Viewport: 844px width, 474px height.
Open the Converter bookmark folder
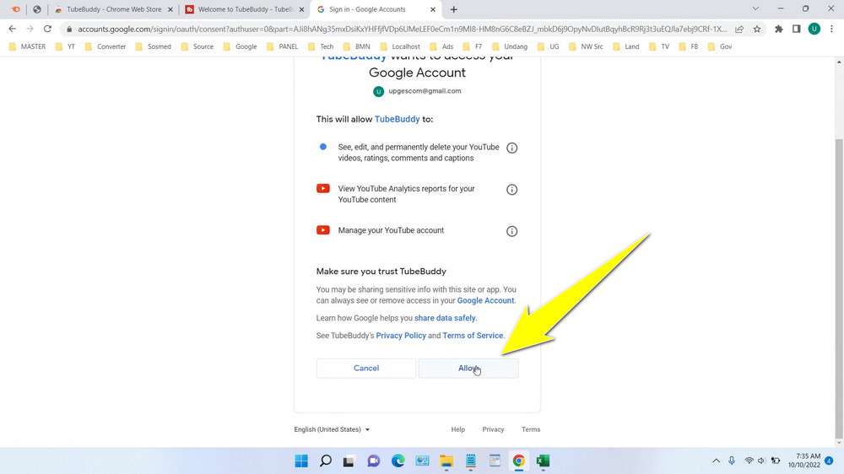[x=105, y=46]
